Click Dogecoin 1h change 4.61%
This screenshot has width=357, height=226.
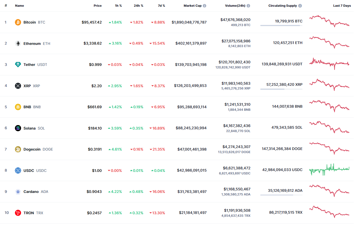tap(115, 149)
